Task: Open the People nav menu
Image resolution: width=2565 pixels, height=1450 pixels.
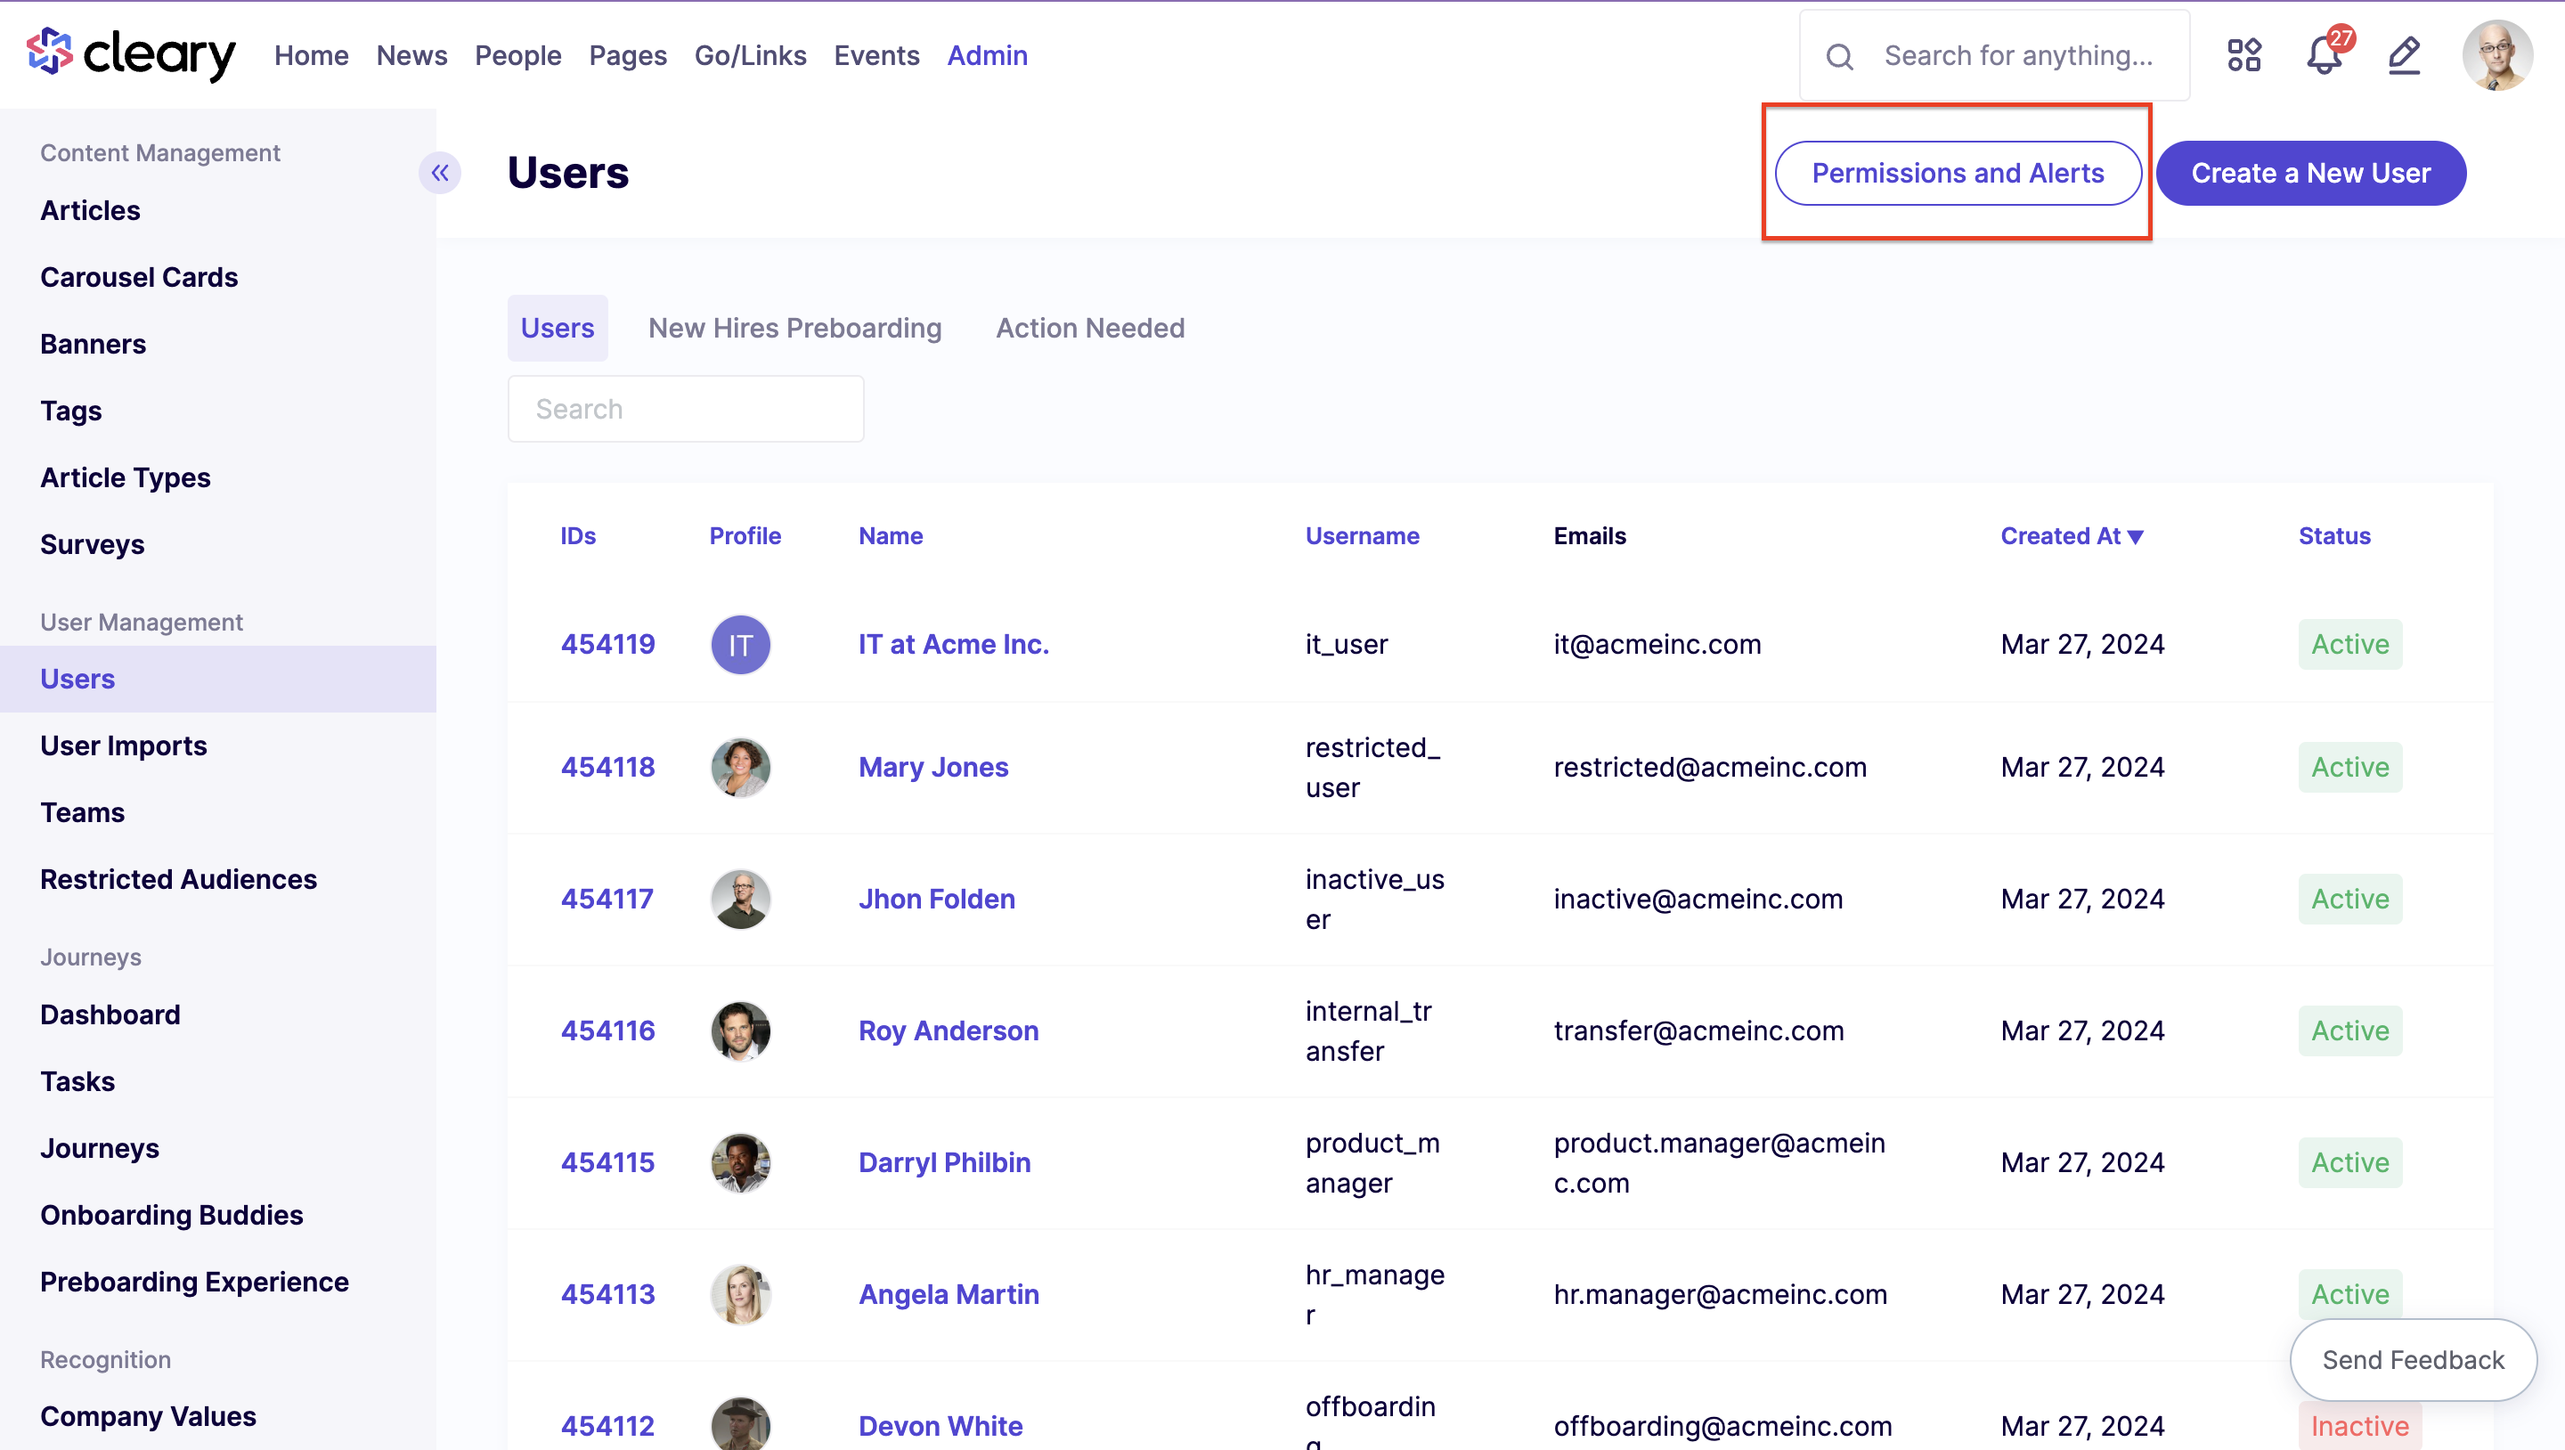Action: (517, 56)
